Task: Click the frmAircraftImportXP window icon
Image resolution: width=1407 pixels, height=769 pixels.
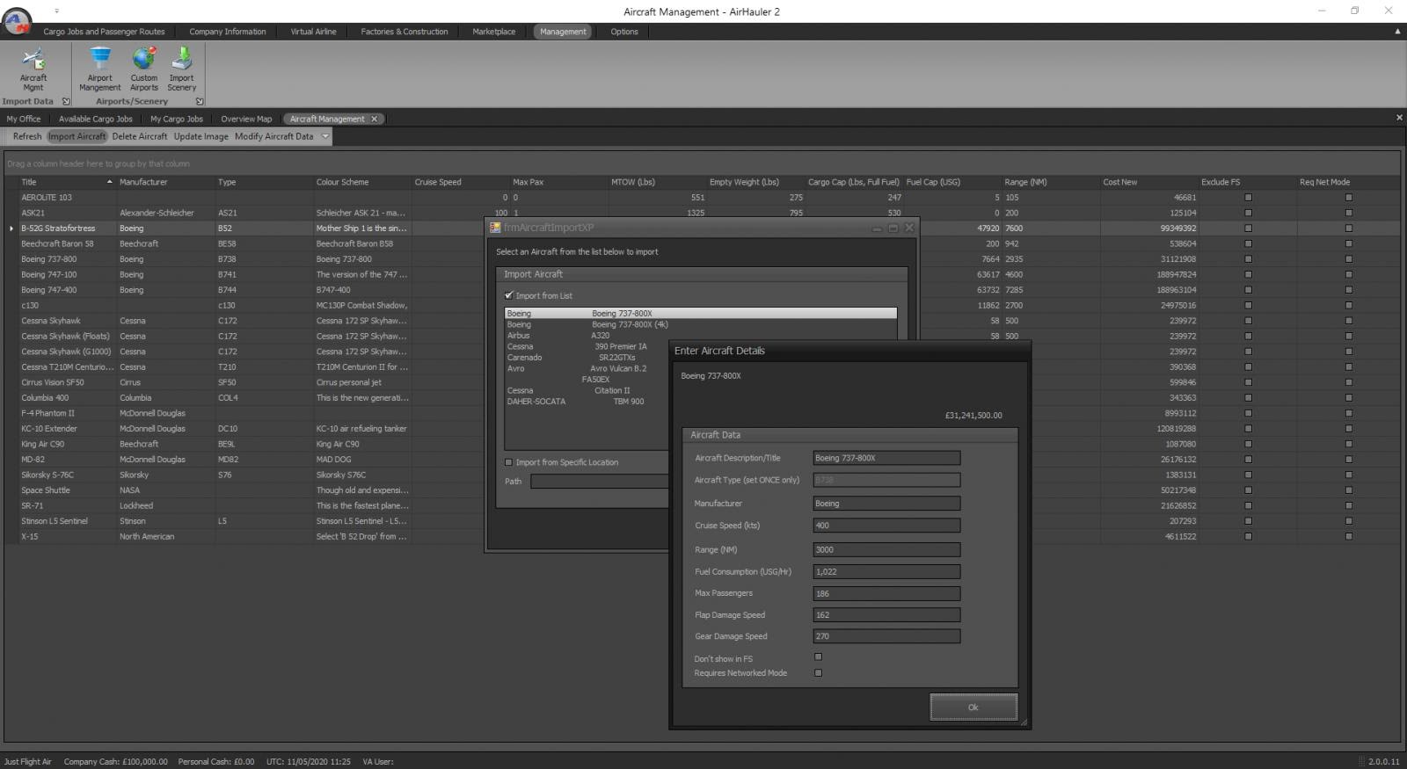Action: 495,228
